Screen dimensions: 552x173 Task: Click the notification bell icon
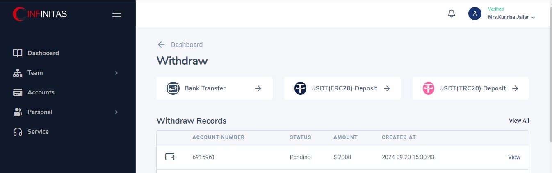tap(452, 13)
